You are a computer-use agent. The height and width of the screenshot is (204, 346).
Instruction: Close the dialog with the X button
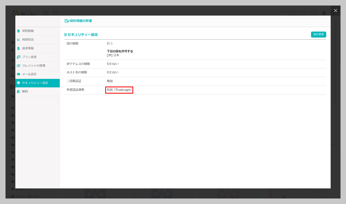(x=336, y=10)
